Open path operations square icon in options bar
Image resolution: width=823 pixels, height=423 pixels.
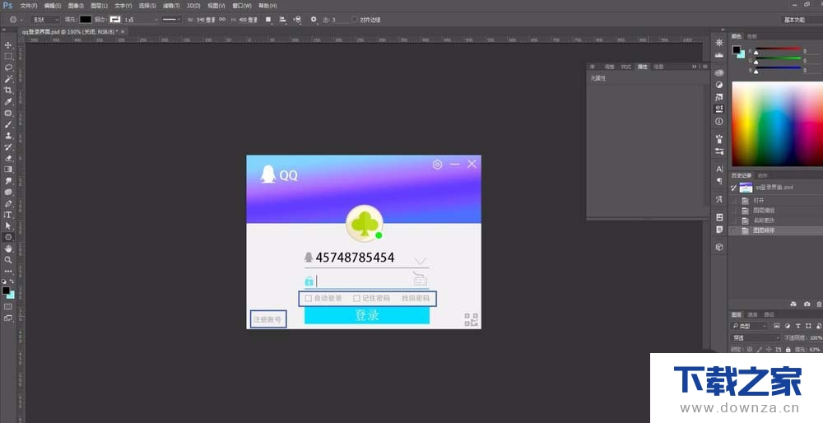coord(268,20)
